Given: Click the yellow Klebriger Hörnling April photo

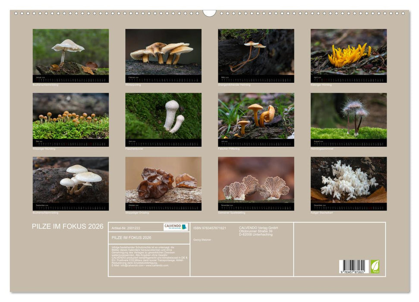Looking at the screenshot, I should [x=349, y=52].
